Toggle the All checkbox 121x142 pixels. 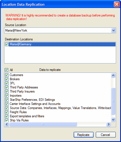tap(6, 70)
